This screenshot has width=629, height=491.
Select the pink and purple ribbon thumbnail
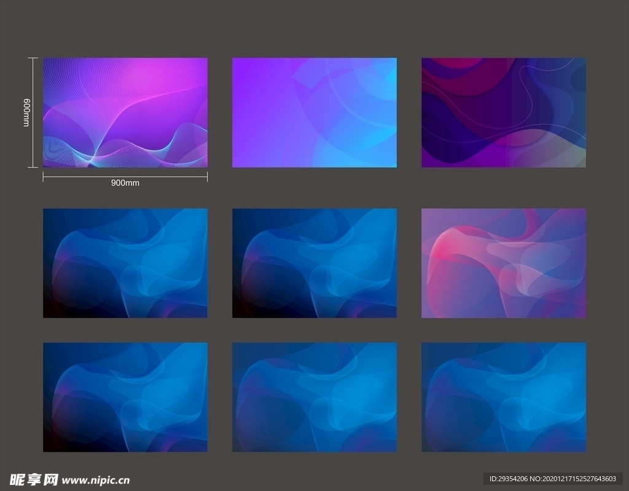503,263
